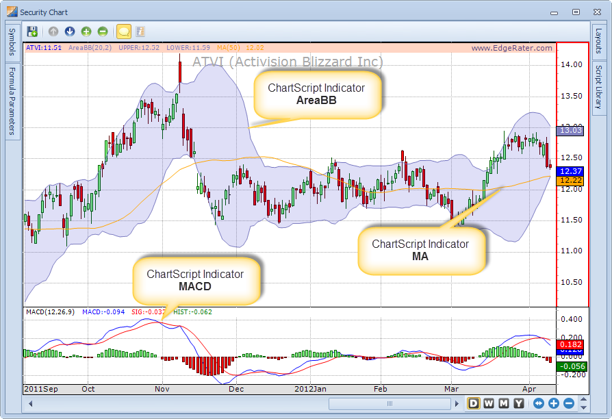Open the Layouts side tab
This screenshot has width=612, height=419.
[598, 41]
